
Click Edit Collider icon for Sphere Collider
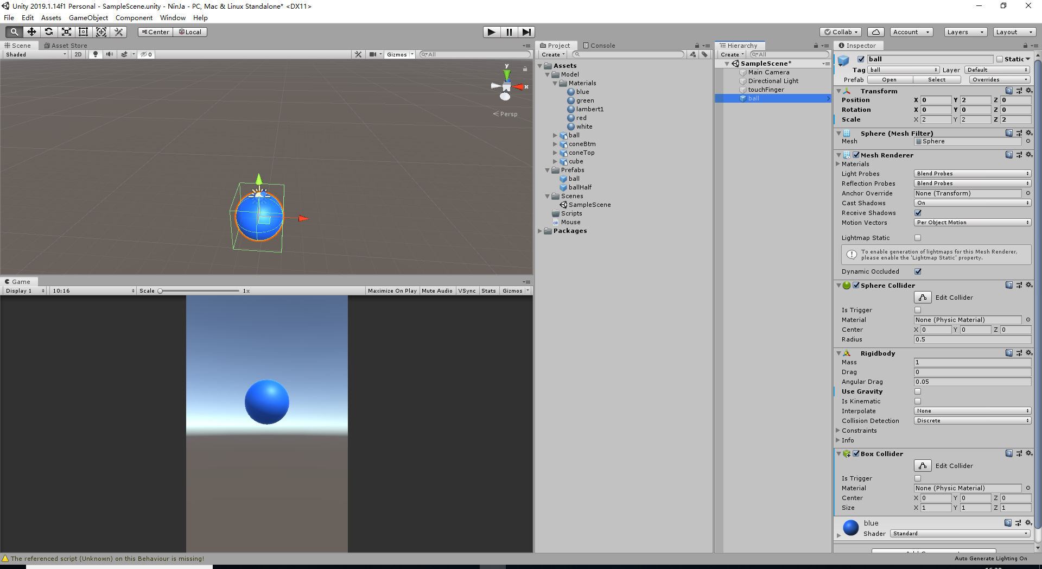923,298
